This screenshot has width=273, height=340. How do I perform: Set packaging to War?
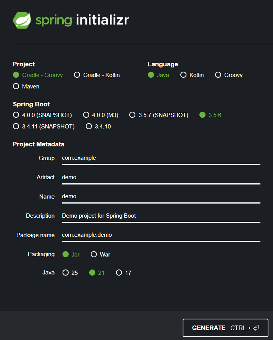[x=100, y=254]
